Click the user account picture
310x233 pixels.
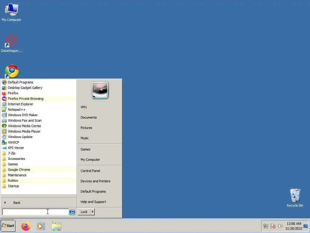(x=100, y=90)
